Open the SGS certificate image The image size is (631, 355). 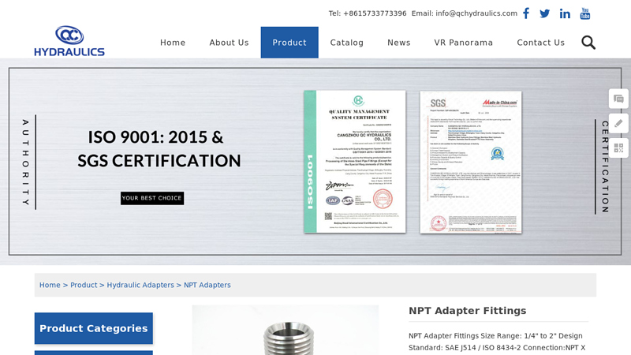tap(471, 162)
